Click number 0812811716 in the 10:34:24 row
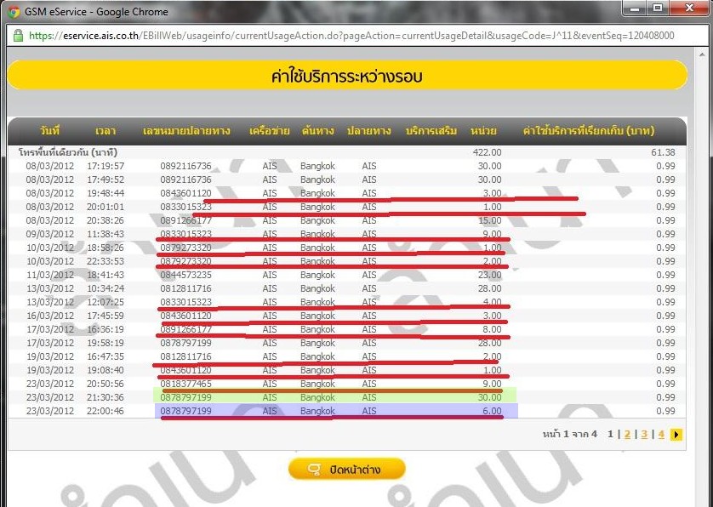 coord(185,288)
